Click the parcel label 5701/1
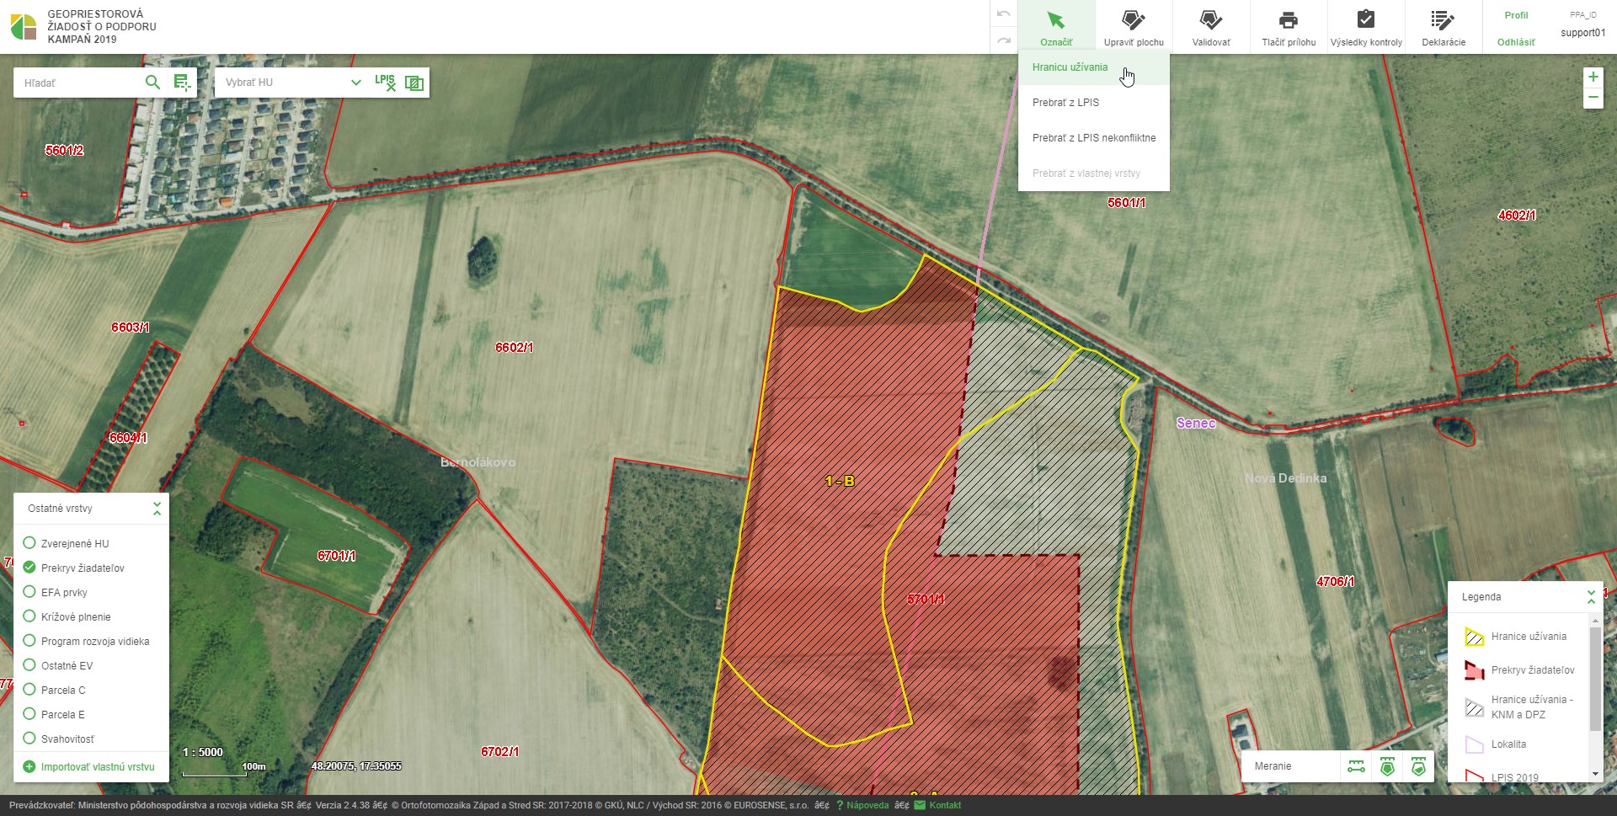Image resolution: width=1617 pixels, height=816 pixels. [x=926, y=600]
